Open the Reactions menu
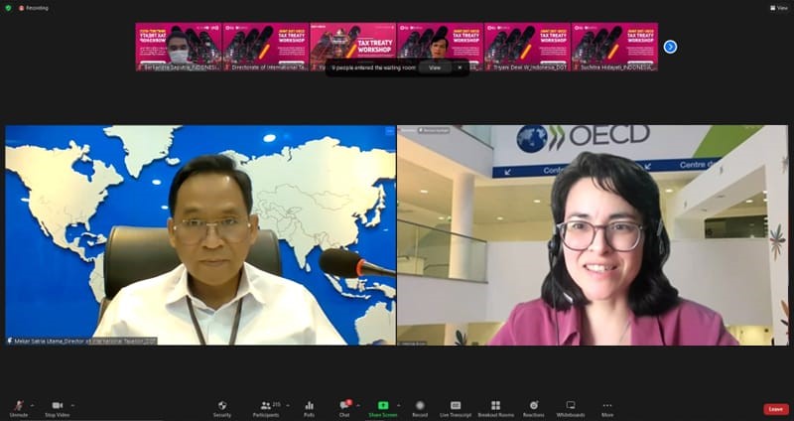The height and width of the screenshot is (421, 794). pos(534,407)
